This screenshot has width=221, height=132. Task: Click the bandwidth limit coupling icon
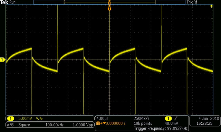click(39, 119)
